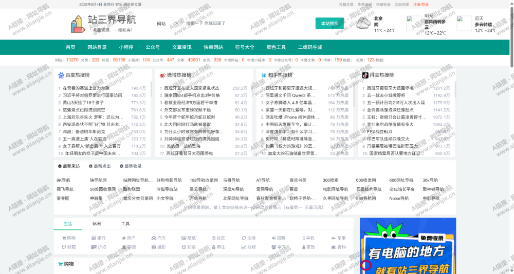
Task: Open Weibo hot item 外交部发布重磅视频不跪
Action: [187, 110]
